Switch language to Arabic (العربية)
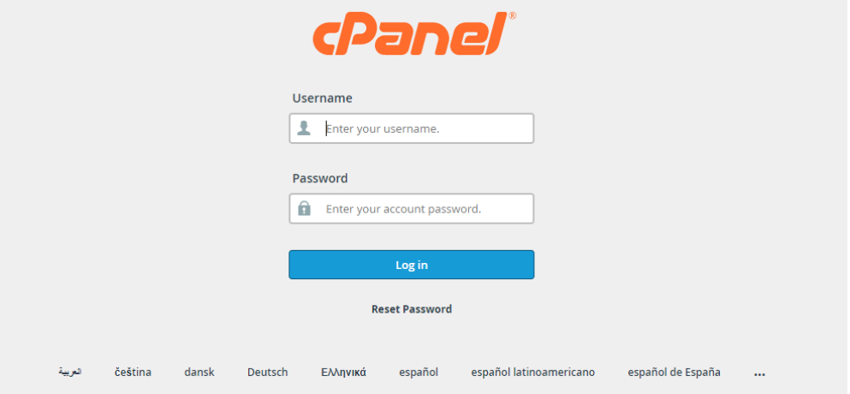This screenshot has height=394, width=850. pos(70,373)
